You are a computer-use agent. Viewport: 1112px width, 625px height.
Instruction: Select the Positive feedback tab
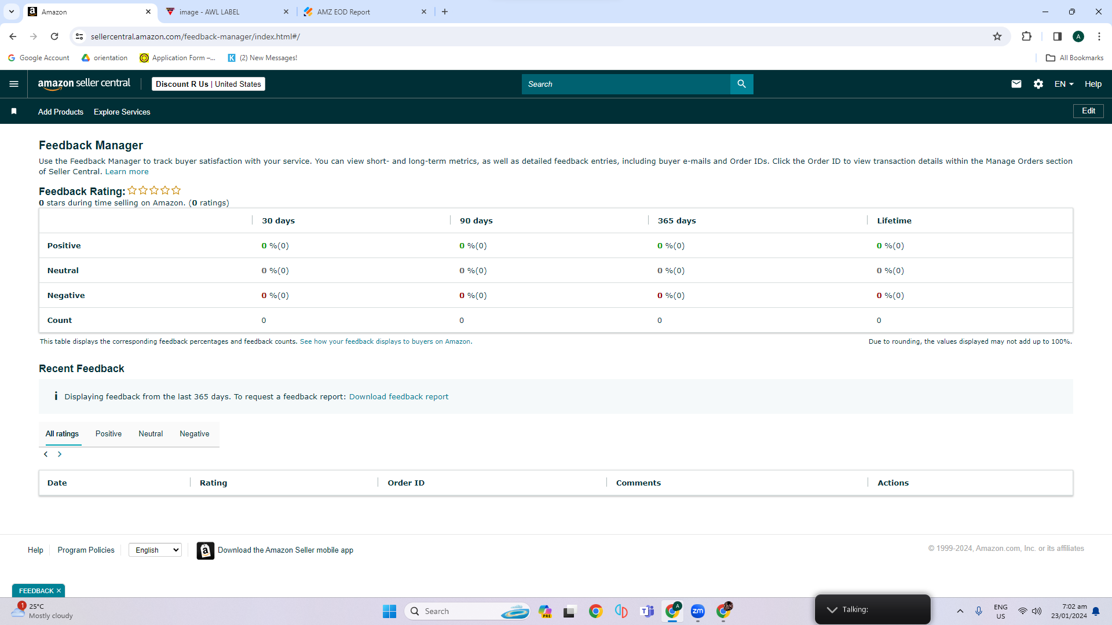tap(108, 433)
